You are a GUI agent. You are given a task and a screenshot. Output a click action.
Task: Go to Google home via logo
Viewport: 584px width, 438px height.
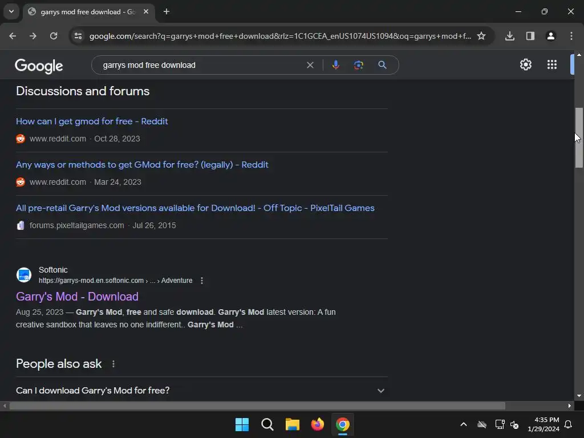tap(39, 66)
